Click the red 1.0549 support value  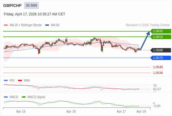coord(158,67)
